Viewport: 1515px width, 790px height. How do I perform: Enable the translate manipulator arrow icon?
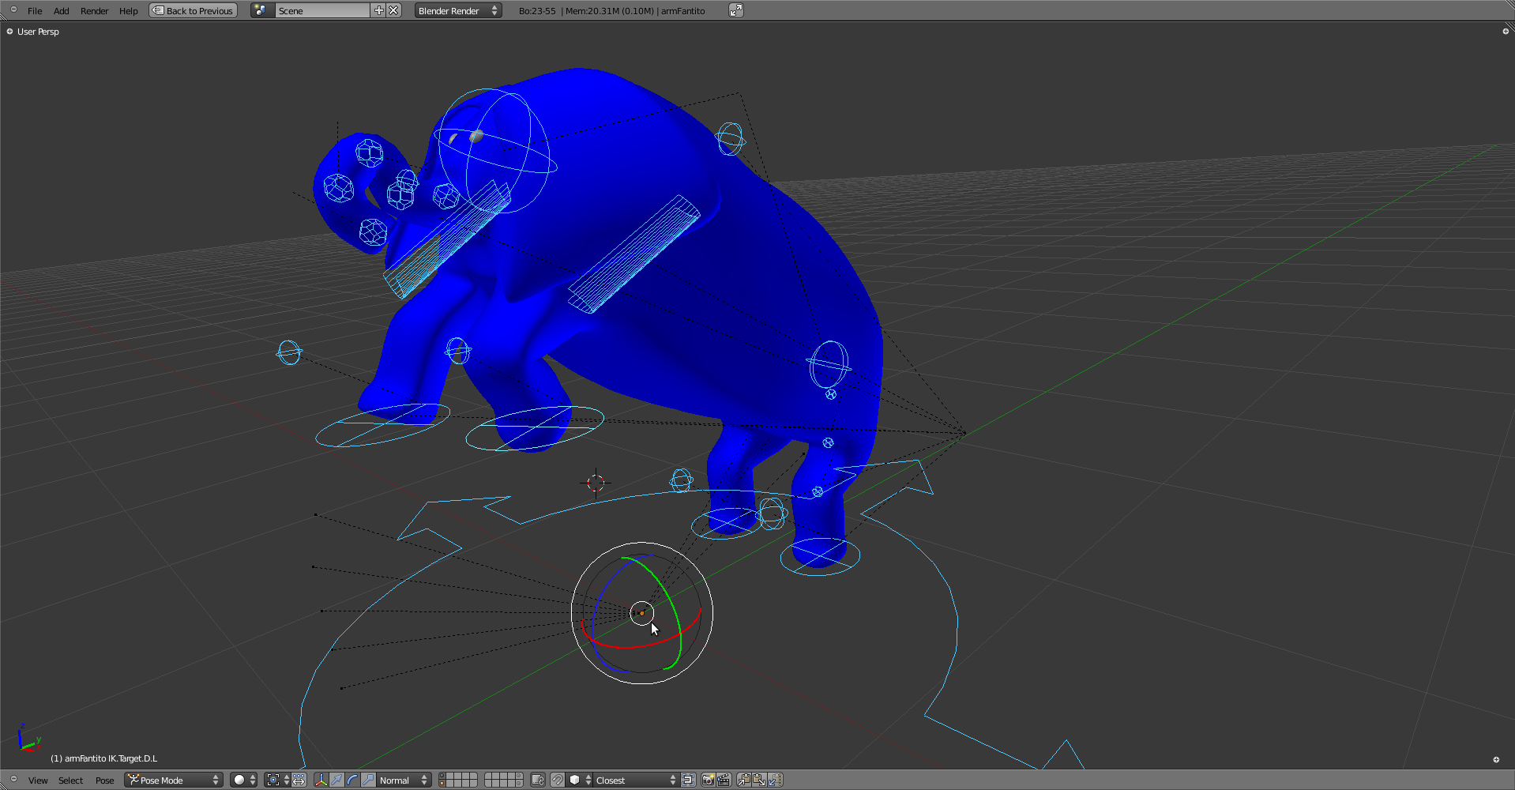point(337,781)
